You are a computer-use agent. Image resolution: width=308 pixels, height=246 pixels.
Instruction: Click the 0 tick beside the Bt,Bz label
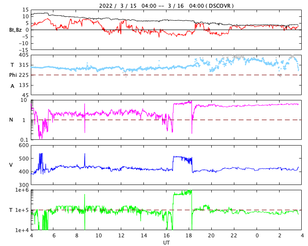point(27,30)
